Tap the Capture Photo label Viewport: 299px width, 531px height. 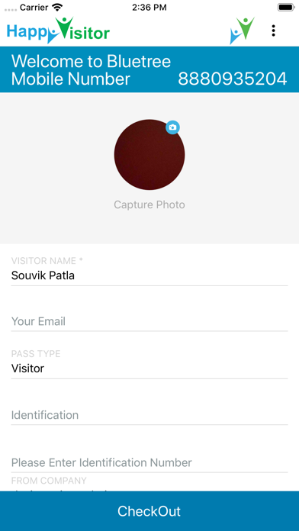[149, 204]
